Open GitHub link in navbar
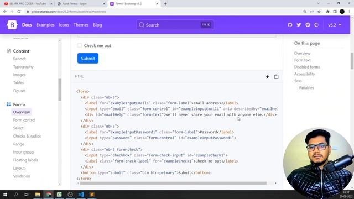The height and width of the screenshot is (199, 354). (290, 25)
